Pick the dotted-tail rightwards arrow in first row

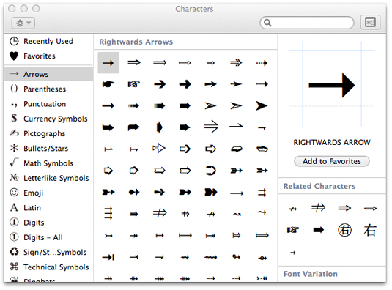coord(262,63)
